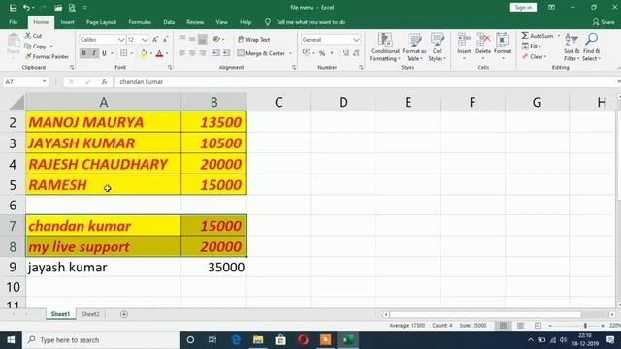Switch to the Page Layout tab
Viewport: 621px width, 349px height.
coord(101,22)
